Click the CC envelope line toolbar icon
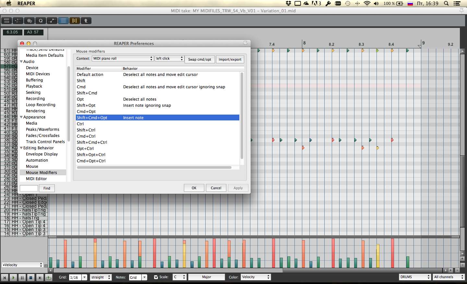Image resolution: width=467 pixels, height=284 pixels. point(52,21)
